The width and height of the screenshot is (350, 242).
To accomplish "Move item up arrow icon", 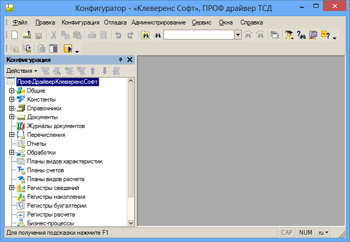I will 93,71.
